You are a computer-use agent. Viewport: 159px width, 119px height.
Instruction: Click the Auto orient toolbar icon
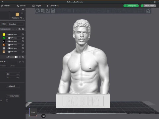(48, 11)
